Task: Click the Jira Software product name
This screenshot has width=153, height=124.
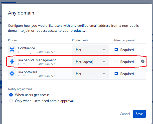Action: (27, 72)
